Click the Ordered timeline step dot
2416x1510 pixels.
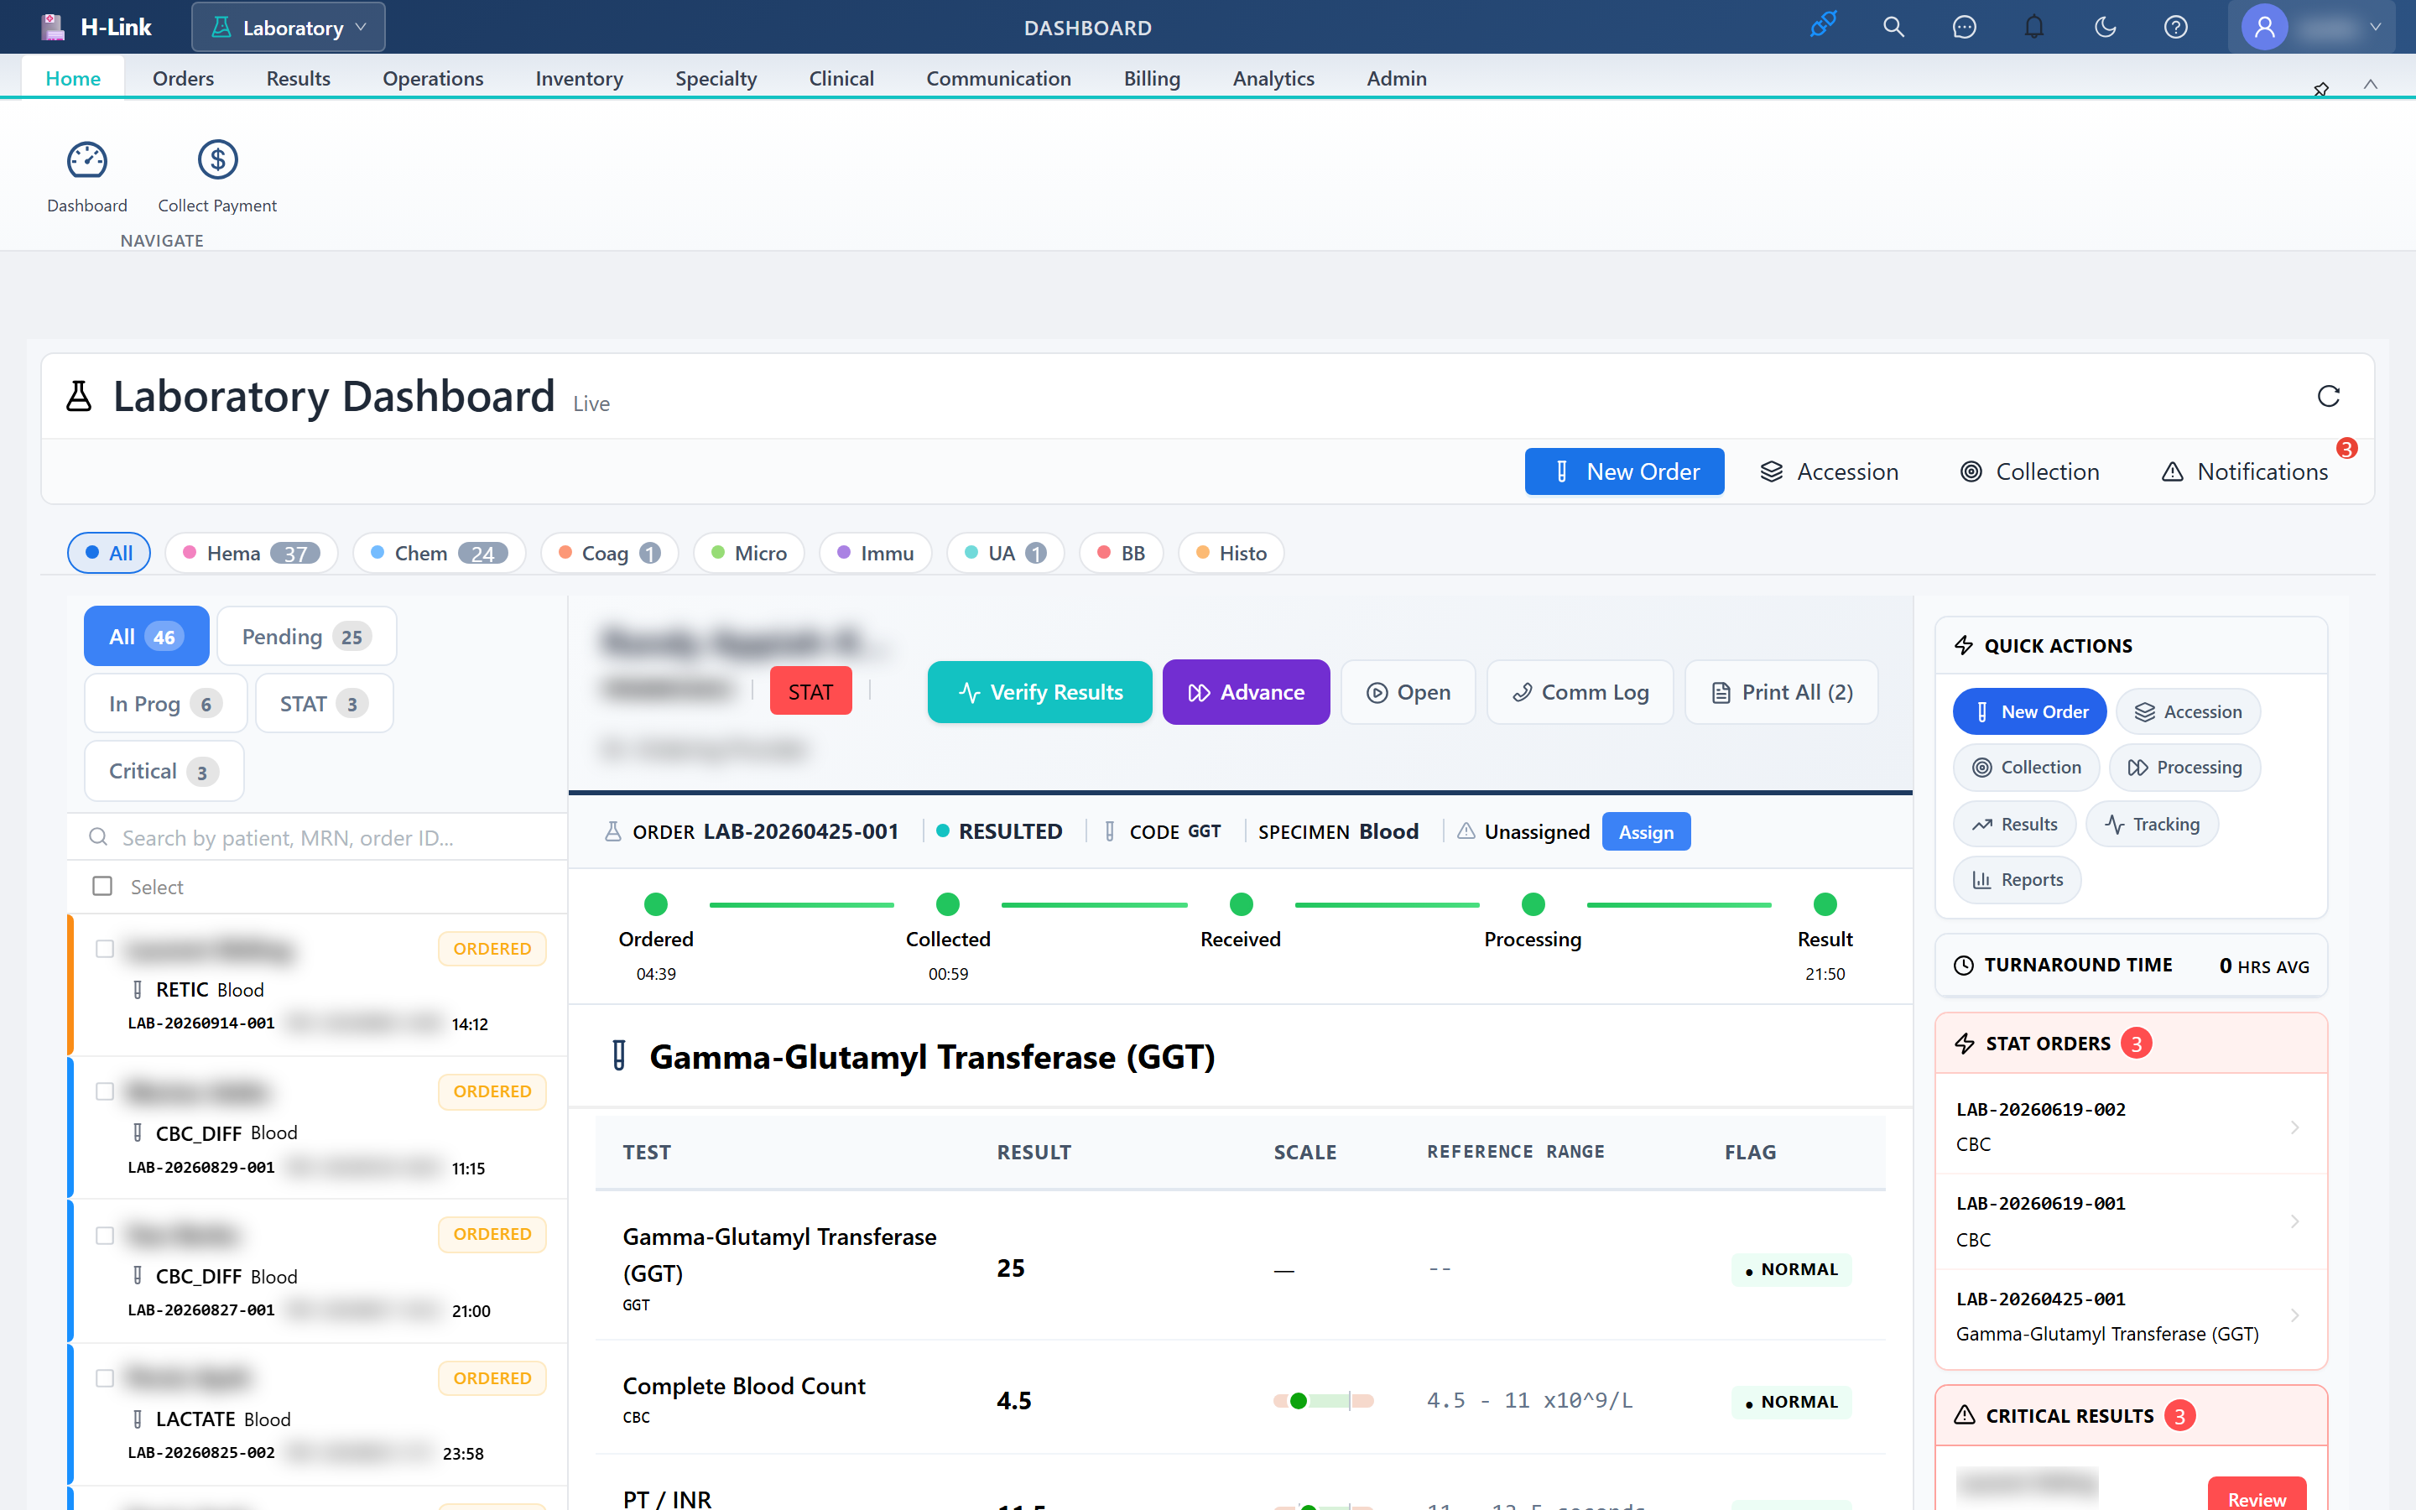pos(656,903)
